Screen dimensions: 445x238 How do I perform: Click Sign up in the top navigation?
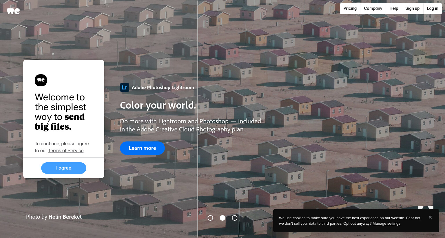(x=413, y=8)
